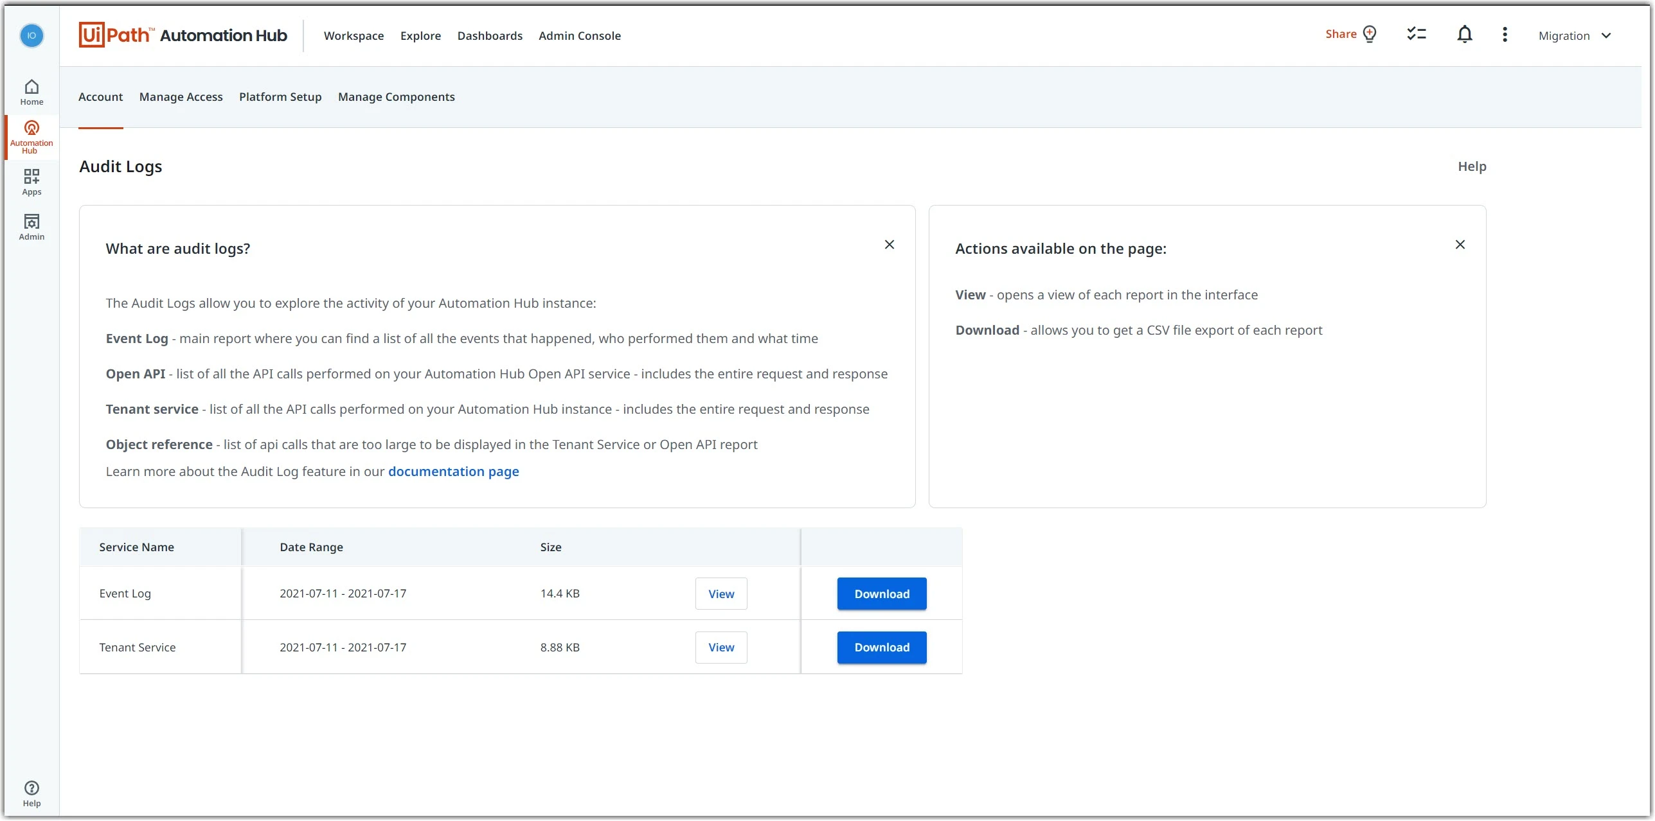Click the Audit Logs page heading
1655x821 pixels.
pos(121,166)
